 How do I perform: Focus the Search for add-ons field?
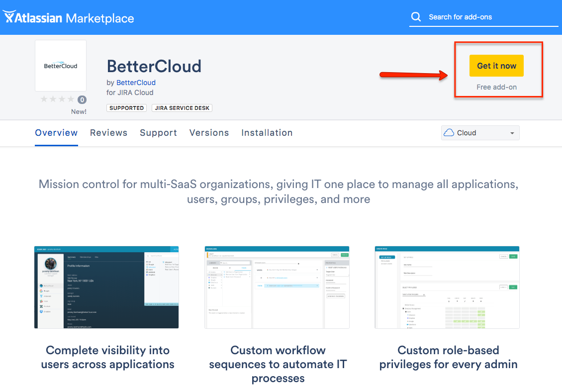pos(483,17)
